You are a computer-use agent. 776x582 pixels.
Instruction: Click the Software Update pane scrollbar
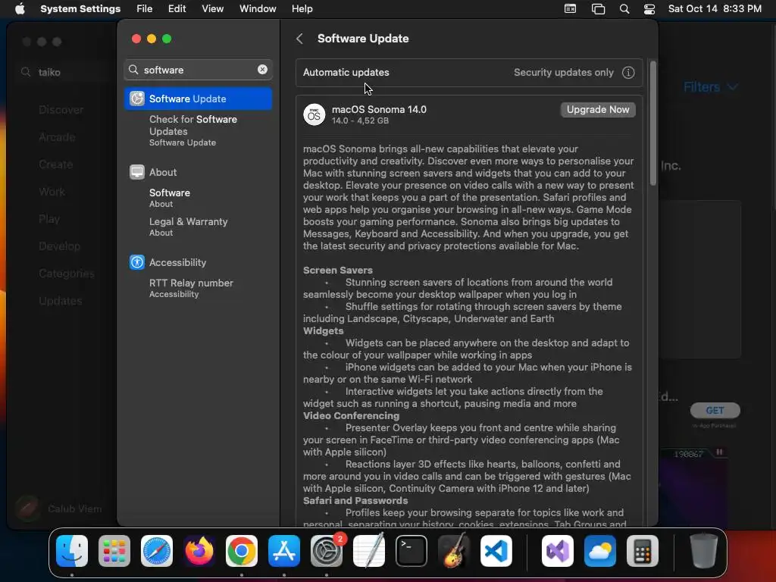click(652, 124)
